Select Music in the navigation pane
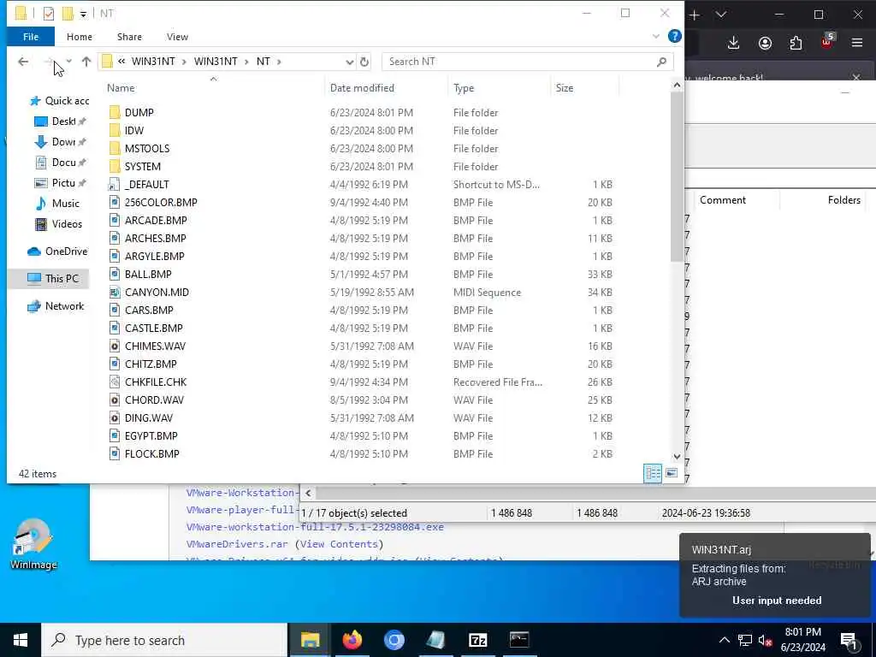The width and height of the screenshot is (876, 657). [x=58, y=204]
